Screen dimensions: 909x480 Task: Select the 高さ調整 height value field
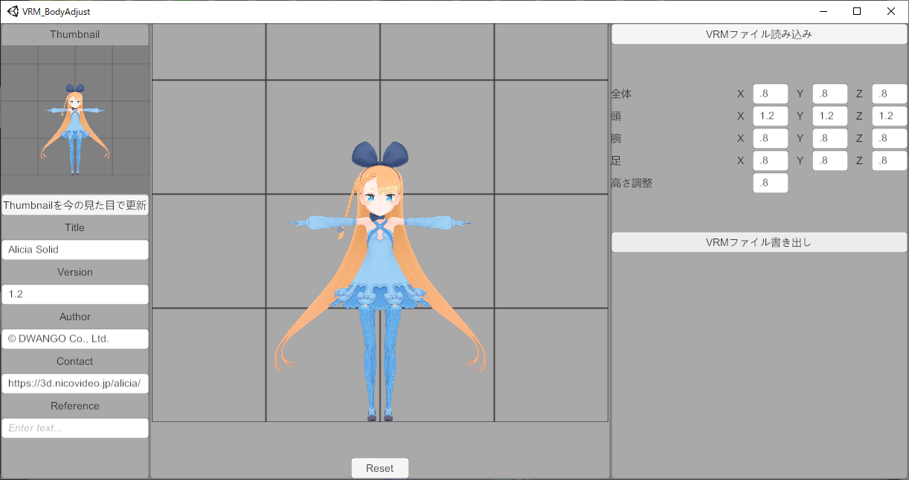click(x=771, y=183)
